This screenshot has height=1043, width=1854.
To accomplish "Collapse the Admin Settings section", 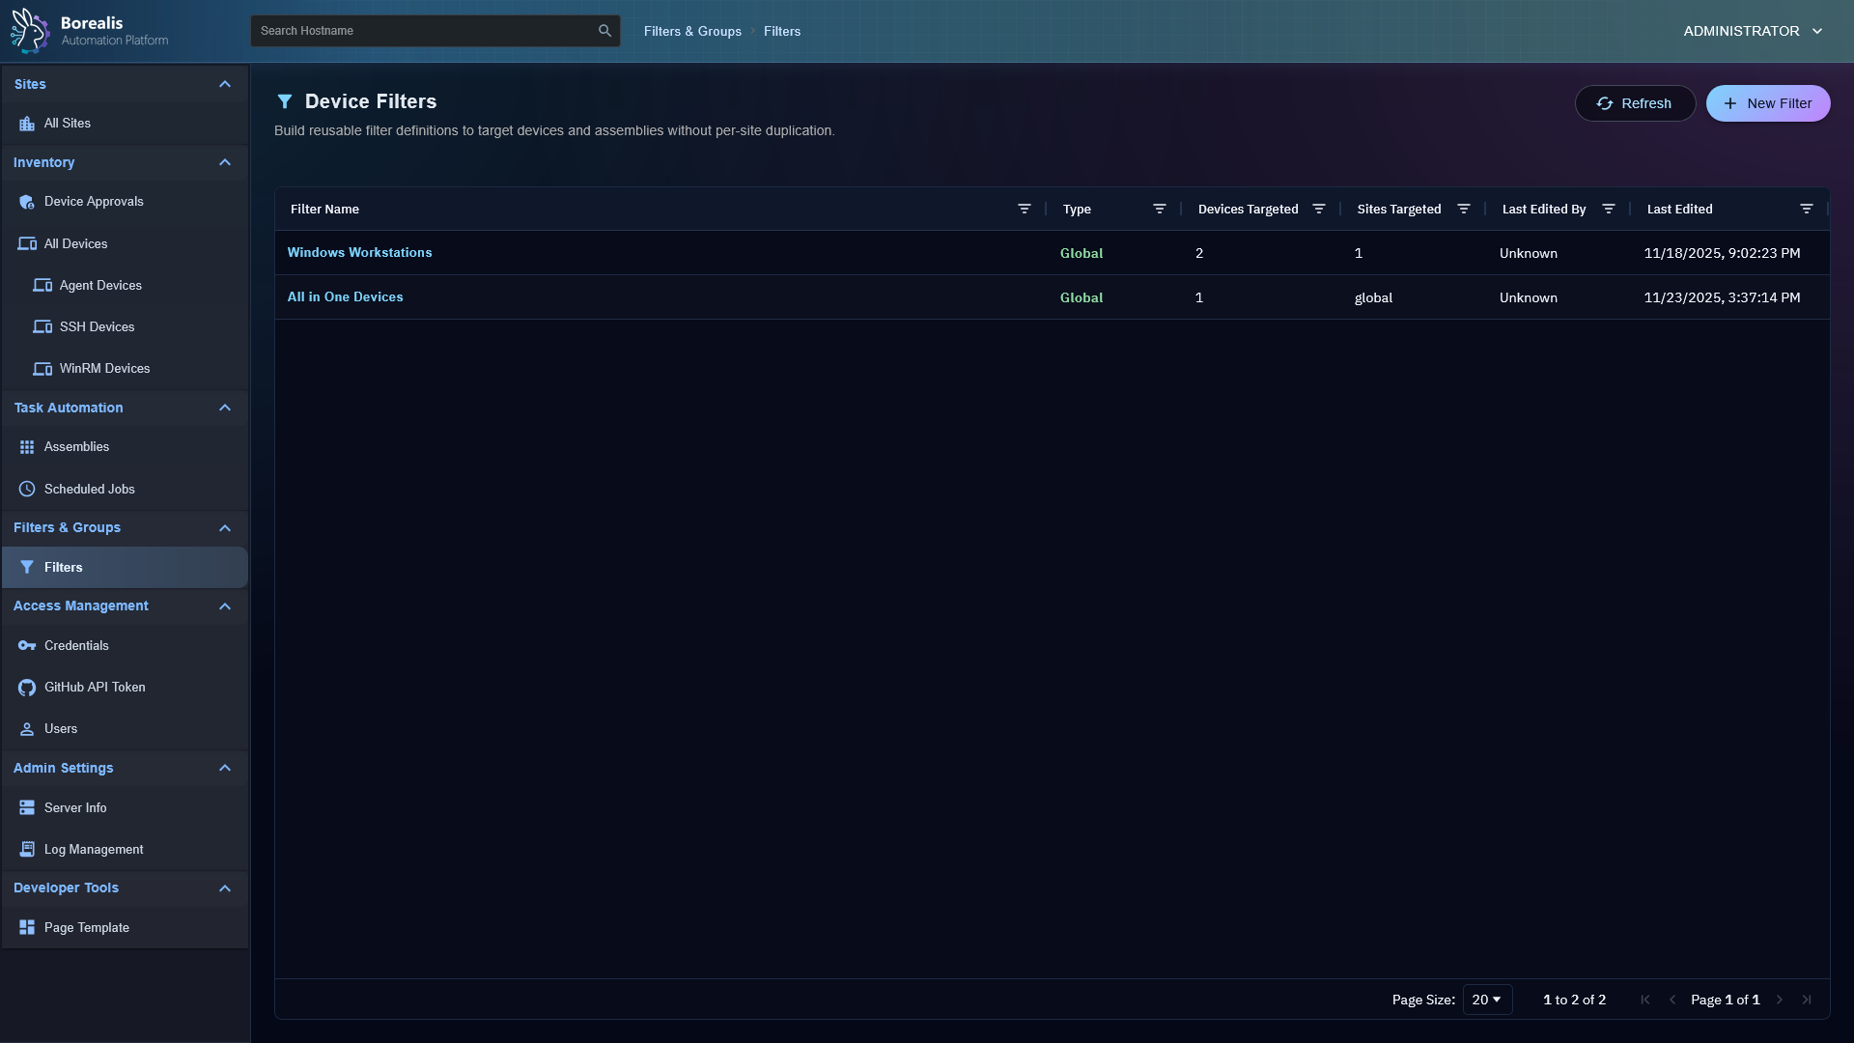I will click(225, 768).
